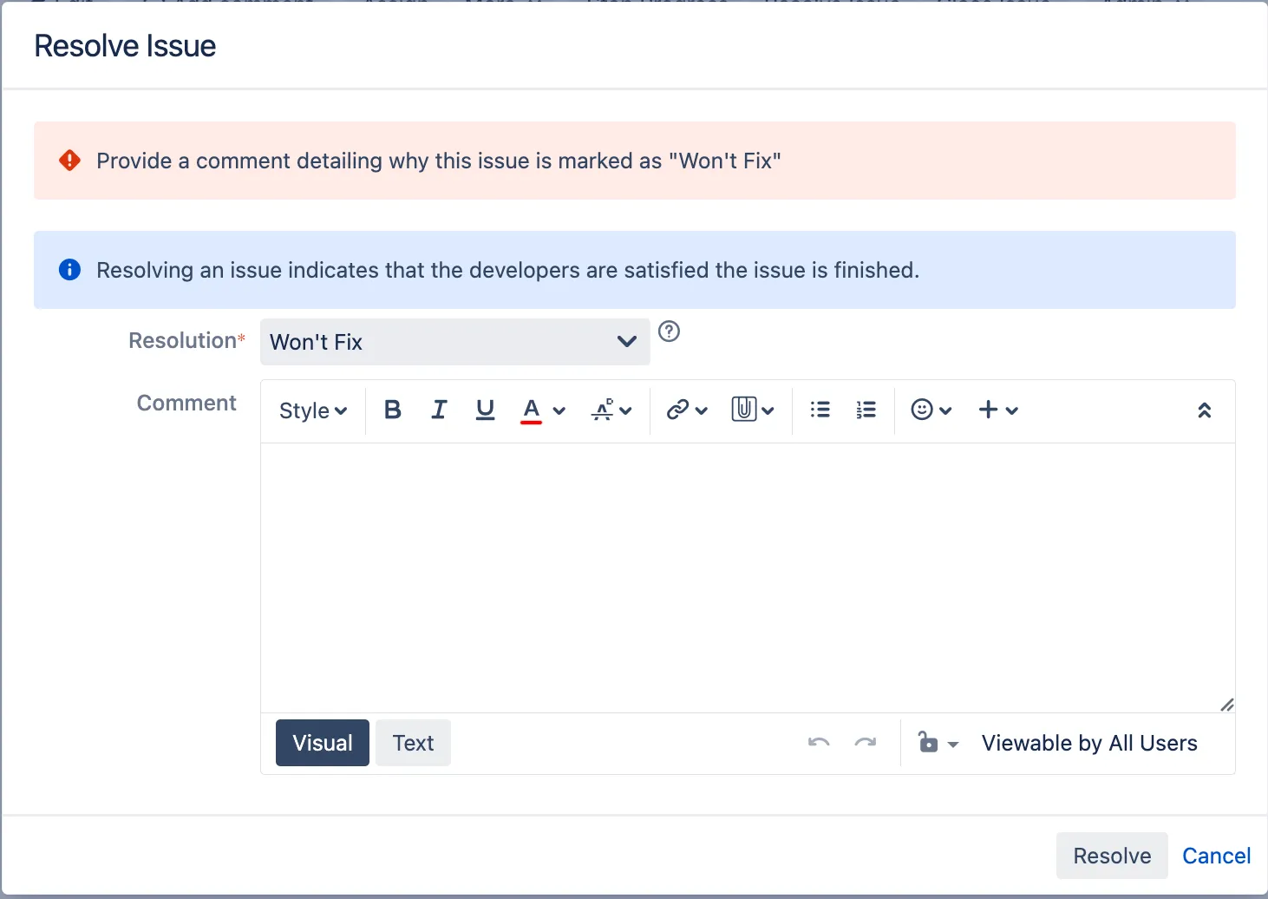Open the insert link dropdown
The image size is (1268, 899).
687,410
